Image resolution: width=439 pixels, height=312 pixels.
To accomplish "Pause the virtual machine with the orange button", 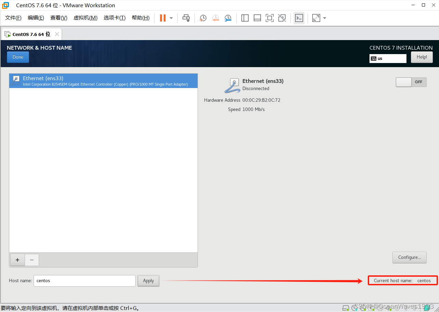I will tap(163, 18).
